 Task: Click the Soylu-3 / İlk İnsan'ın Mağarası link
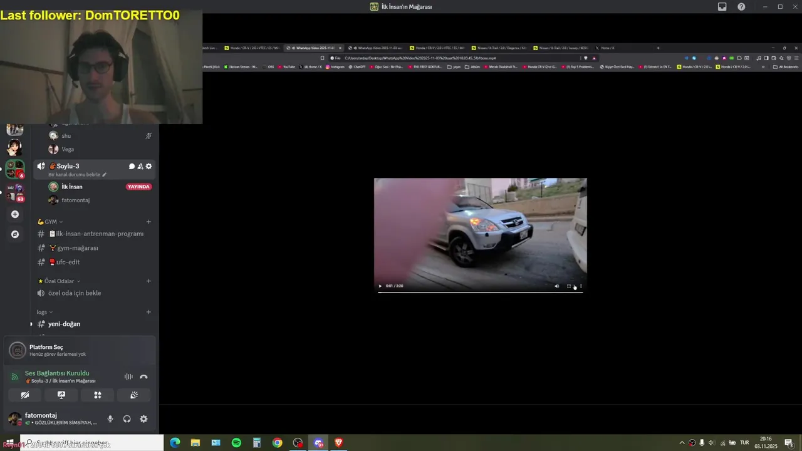60,381
